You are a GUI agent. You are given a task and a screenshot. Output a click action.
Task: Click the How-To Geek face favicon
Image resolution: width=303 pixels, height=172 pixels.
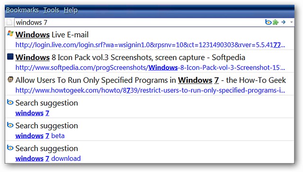point(10,79)
